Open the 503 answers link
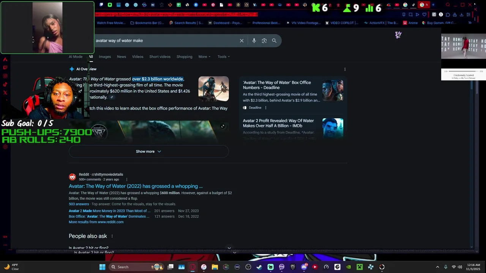The width and height of the screenshot is (486, 273). (x=79, y=204)
